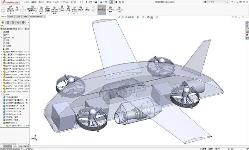Open the ツール(T) menu
The image size is (249, 150).
point(56,2)
